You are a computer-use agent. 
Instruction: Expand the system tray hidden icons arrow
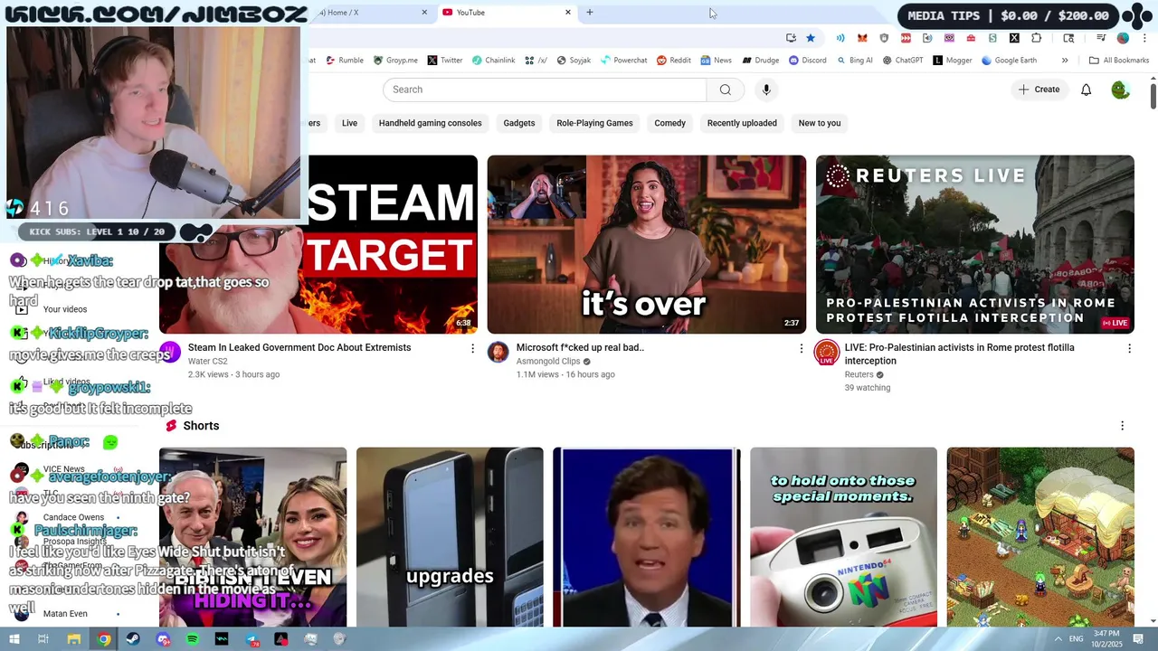click(1058, 639)
